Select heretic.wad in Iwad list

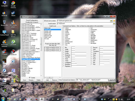coord(53,31)
